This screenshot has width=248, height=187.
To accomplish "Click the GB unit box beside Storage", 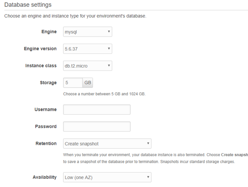I will [88, 83].
